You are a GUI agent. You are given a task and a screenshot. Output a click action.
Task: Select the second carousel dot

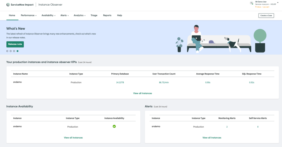click(x=11, y=51)
